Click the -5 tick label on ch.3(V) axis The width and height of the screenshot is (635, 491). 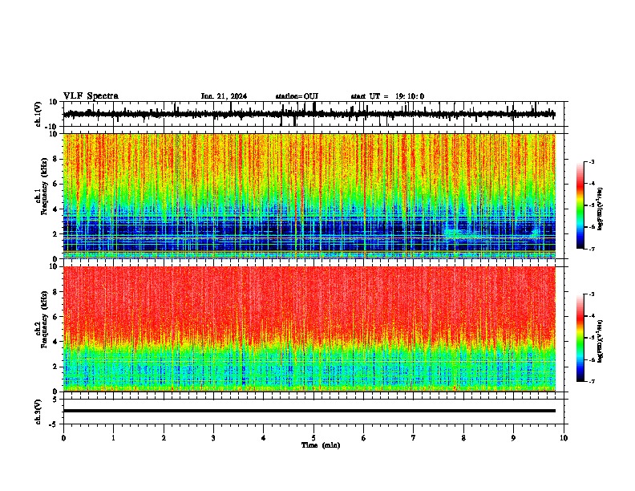[55, 424]
